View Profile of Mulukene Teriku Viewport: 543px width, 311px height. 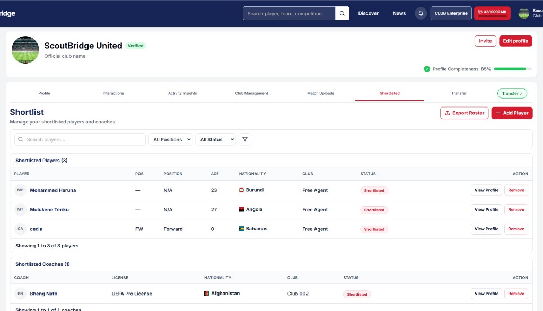486,209
